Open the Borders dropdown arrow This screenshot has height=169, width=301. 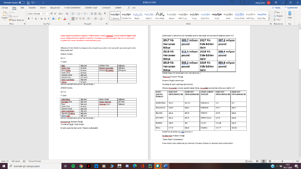pos(104,19)
